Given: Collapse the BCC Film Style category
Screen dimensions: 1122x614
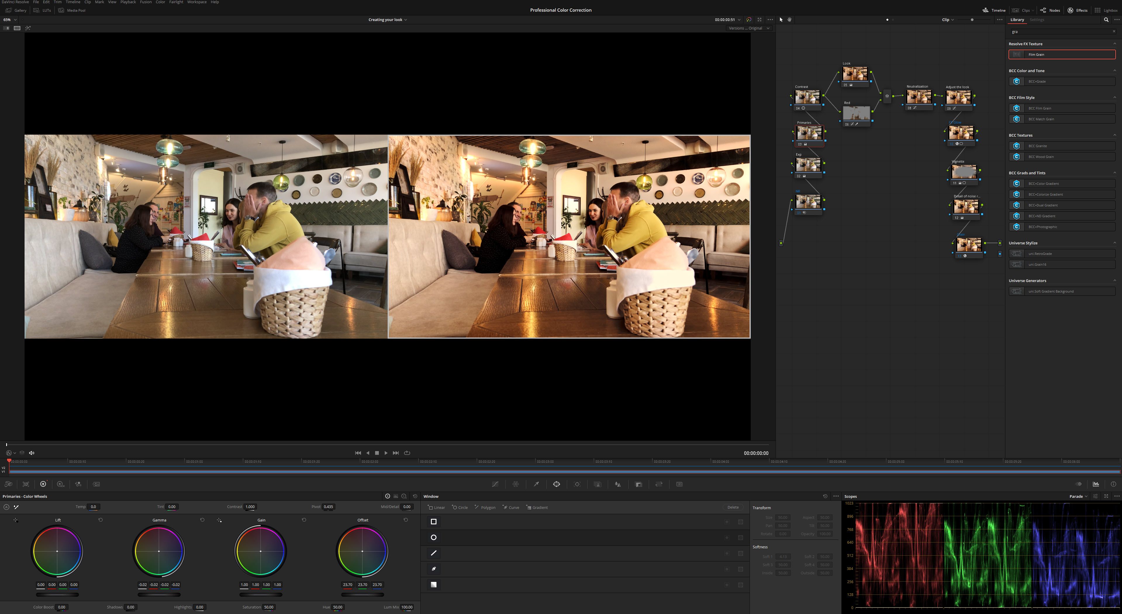Looking at the screenshot, I should point(1115,98).
